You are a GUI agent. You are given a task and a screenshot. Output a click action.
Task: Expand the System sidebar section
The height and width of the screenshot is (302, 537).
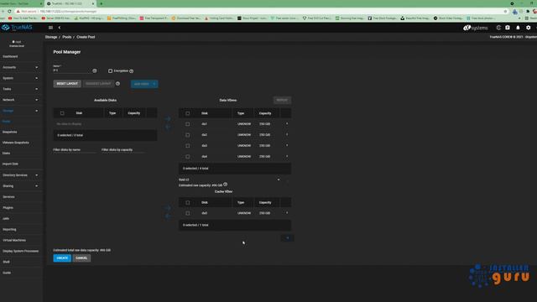[x=20, y=78]
